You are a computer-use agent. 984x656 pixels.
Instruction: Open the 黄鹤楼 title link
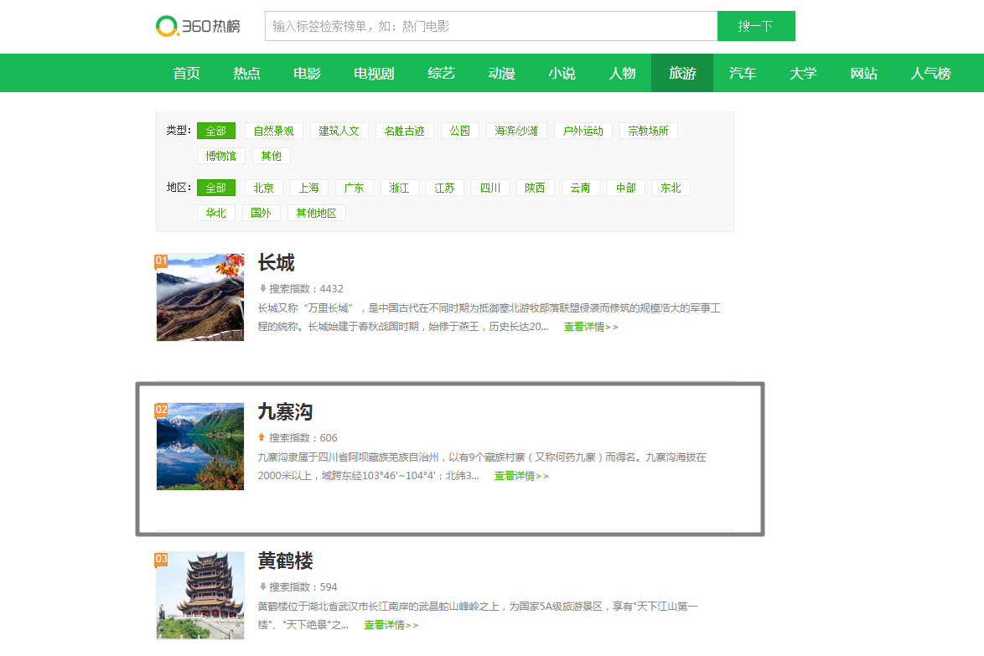click(286, 560)
